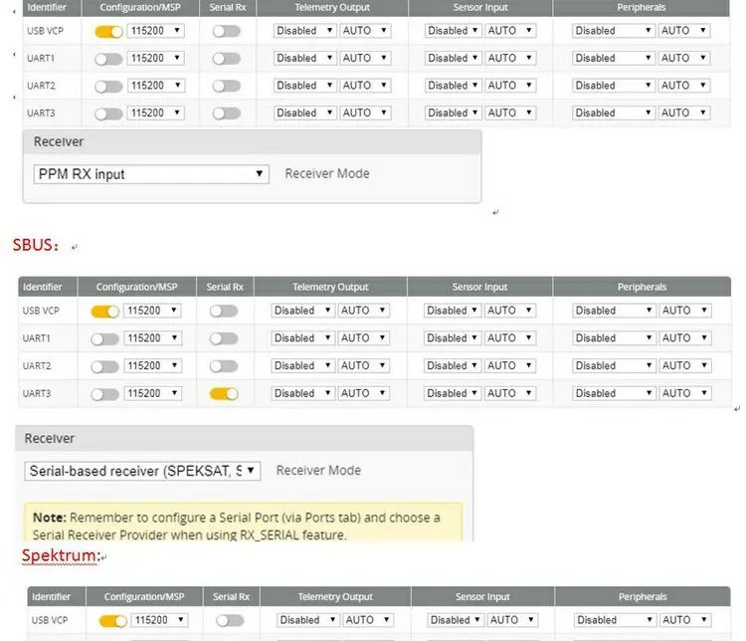746x641 pixels.
Task: Open USB VCP Sensor Input AUTO dropdown in Spektrum table
Action: click(513, 620)
